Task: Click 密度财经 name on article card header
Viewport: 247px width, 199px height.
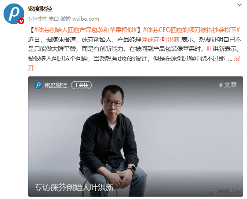Action: (56, 85)
